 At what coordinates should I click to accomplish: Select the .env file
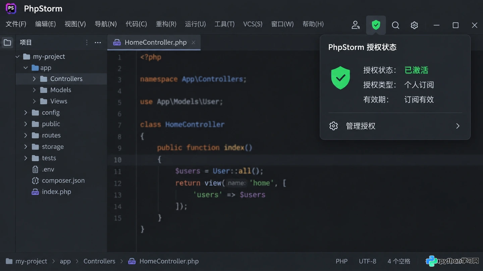point(43,169)
